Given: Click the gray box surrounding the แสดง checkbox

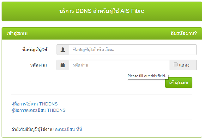Looking at the screenshot, I should point(183,65).
